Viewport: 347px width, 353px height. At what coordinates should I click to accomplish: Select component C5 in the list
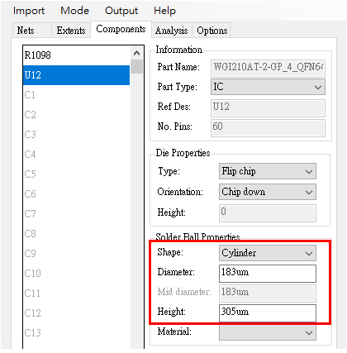click(77, 174)
